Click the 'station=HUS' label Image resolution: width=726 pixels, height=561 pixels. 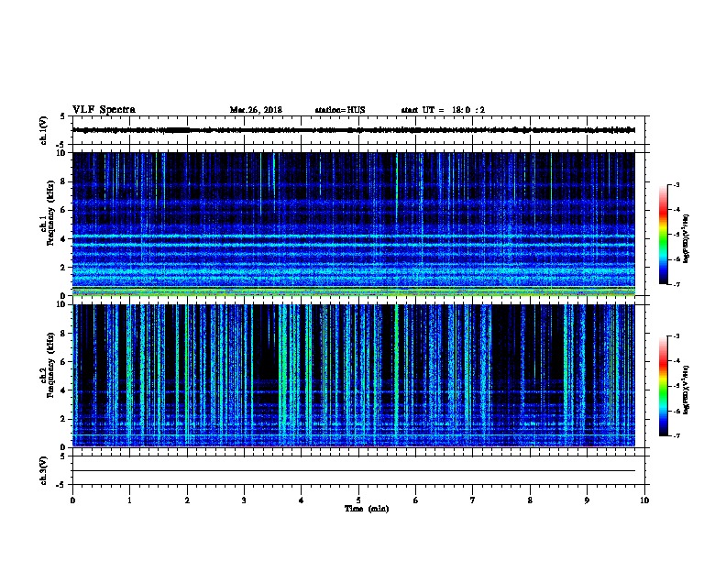(x=340, y=110)
